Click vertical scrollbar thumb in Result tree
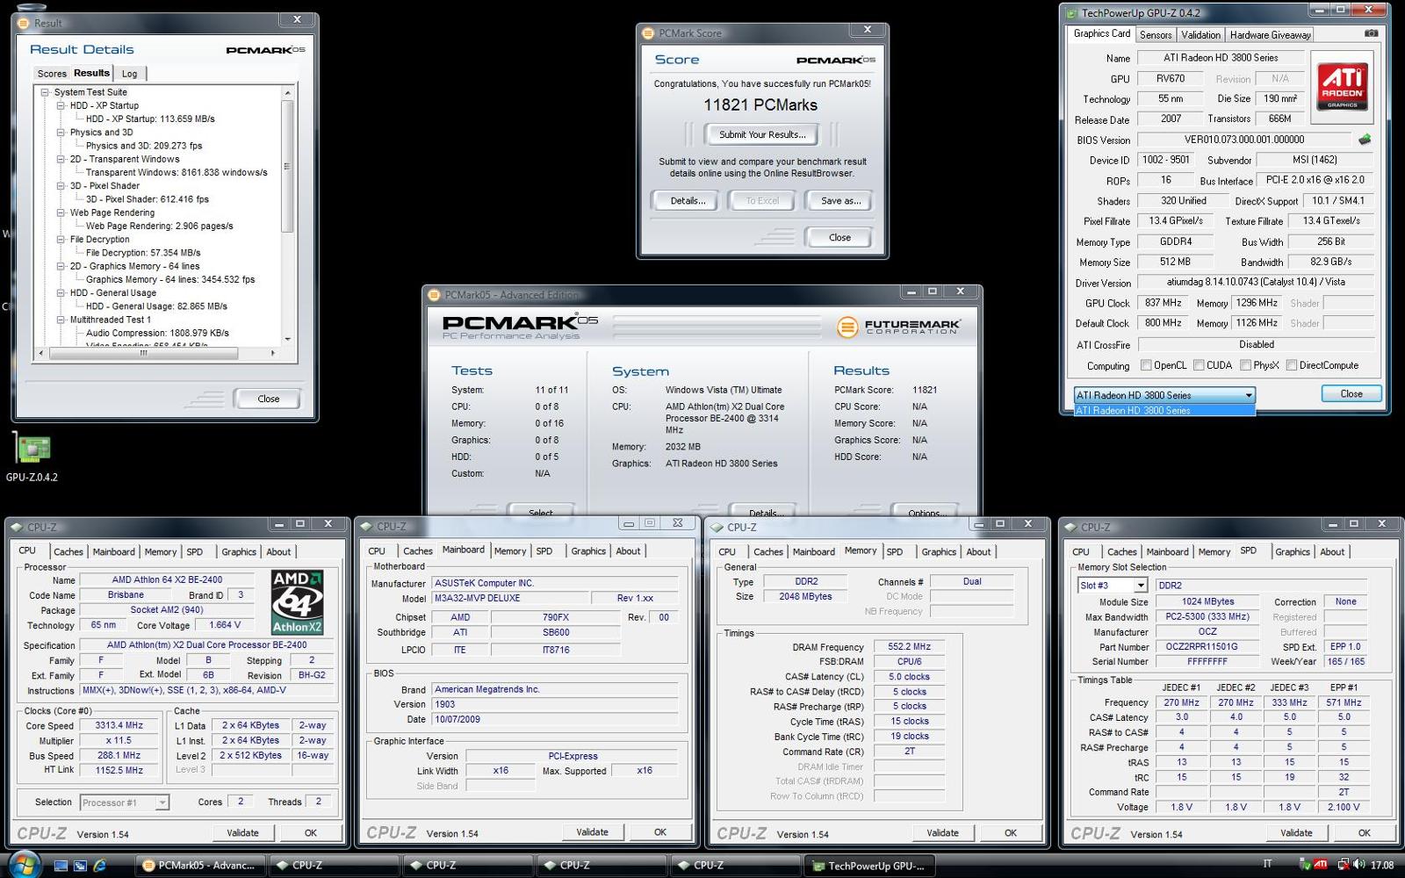 click(287, 166)
